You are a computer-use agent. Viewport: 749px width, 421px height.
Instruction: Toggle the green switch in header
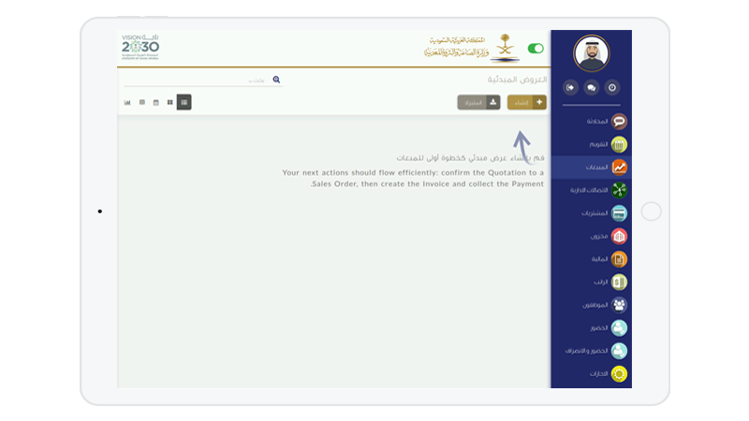point(536,49)
